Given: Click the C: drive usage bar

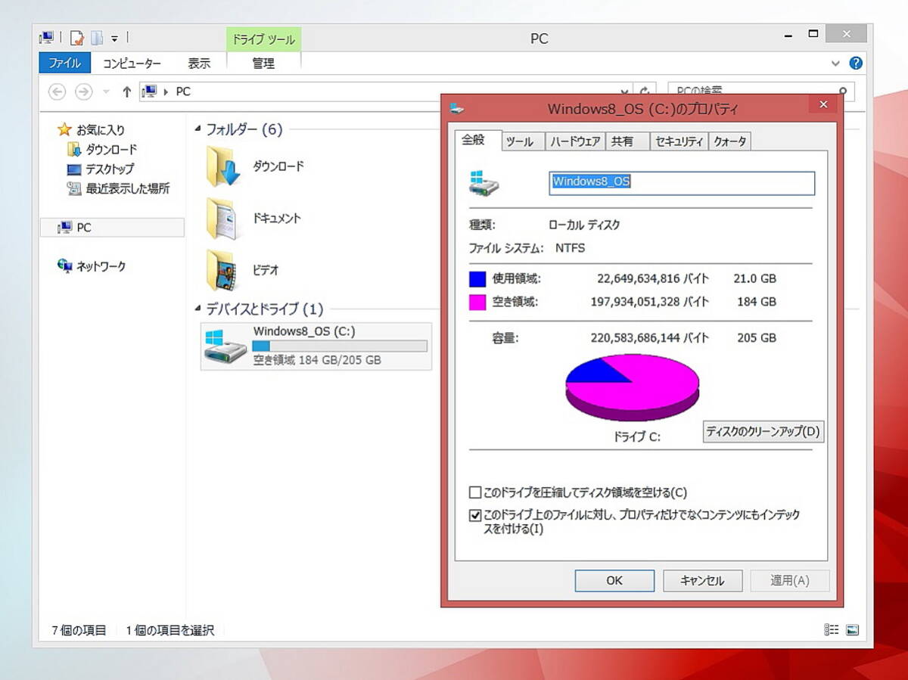Looking at the screenshot, I should (340, 346).
